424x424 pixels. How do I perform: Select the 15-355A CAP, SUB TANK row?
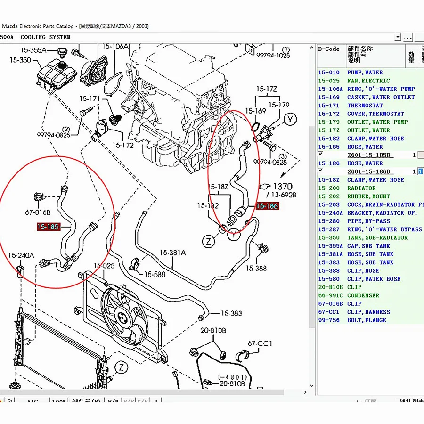pos(370,246)
